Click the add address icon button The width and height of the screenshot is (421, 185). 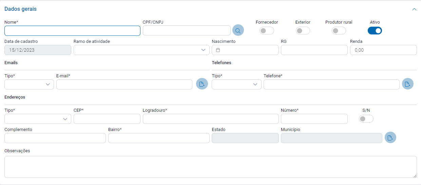click(x=390, y=138)
